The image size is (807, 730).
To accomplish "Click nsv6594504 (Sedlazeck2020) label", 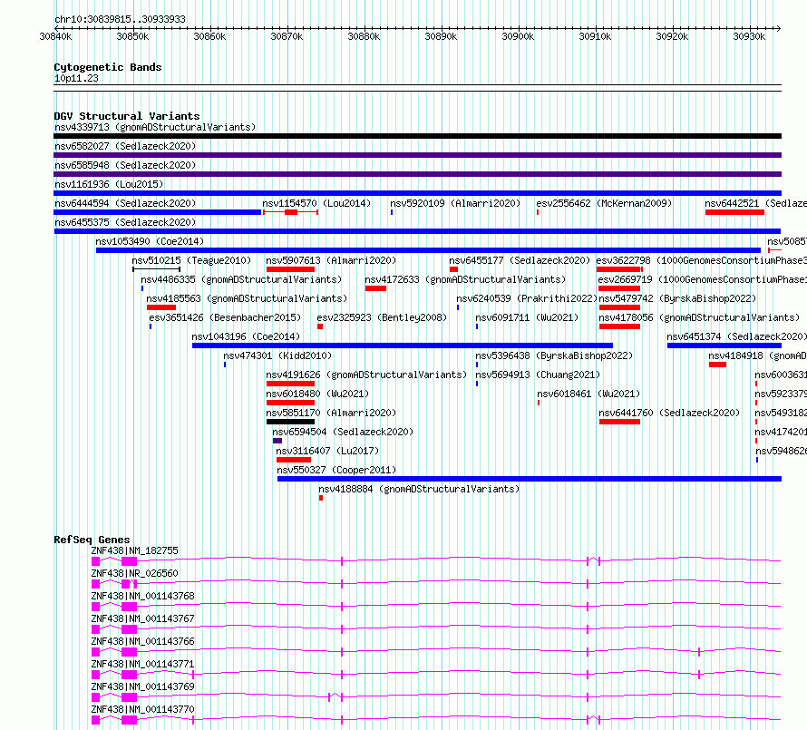I will pyautogui.click(x=343, y=432).
